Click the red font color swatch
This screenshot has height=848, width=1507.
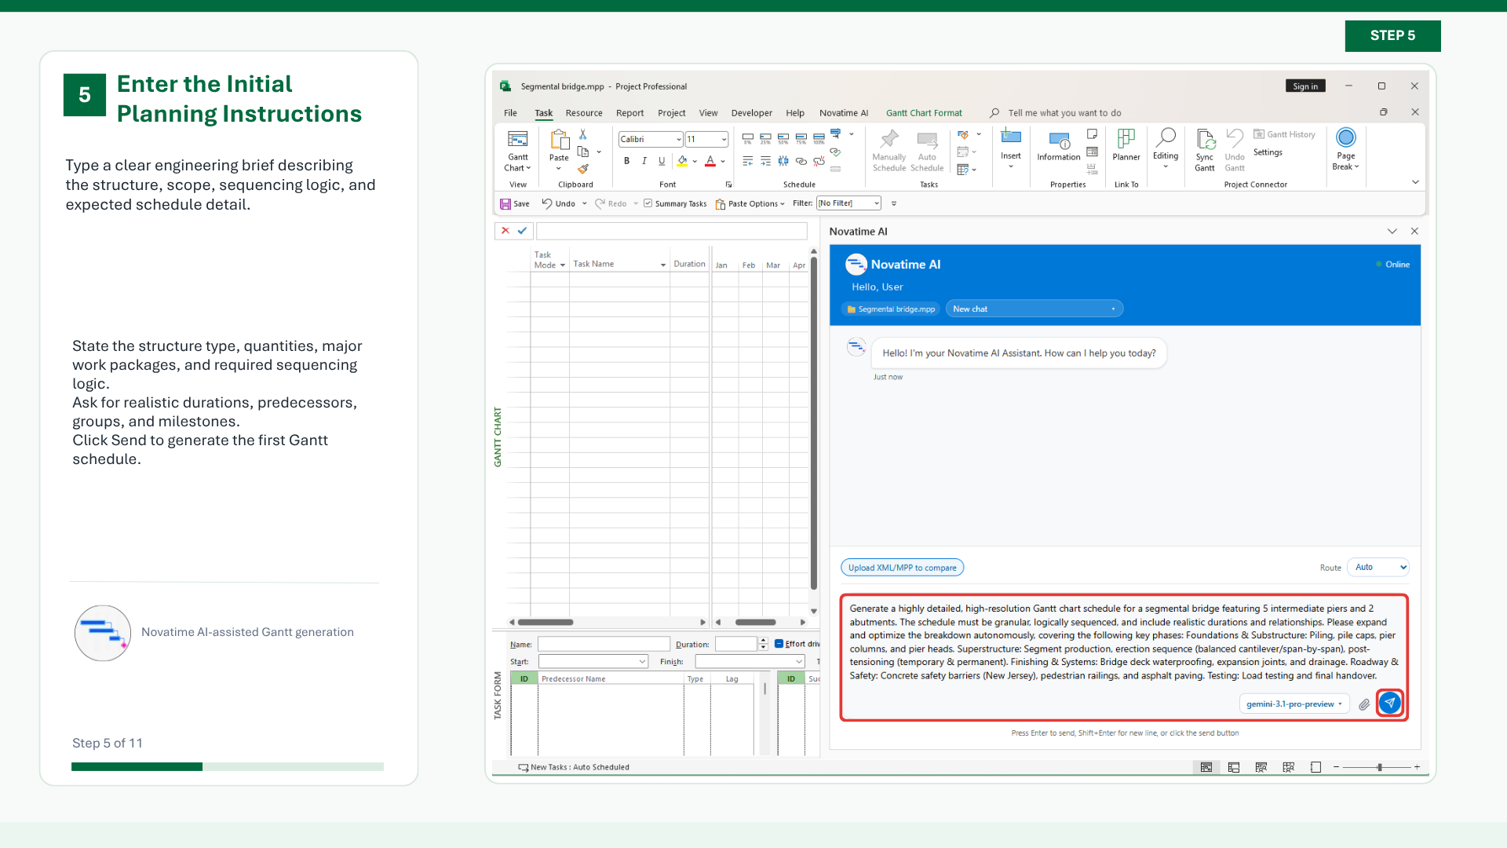[710, 161]
